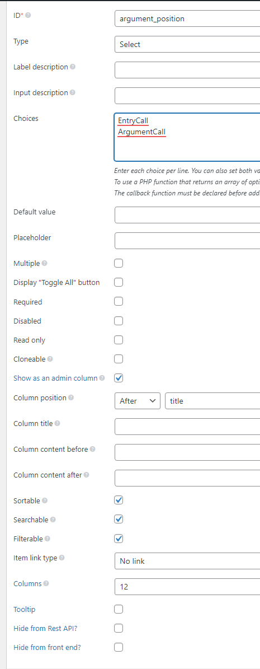Click help icon beside Input description

(x=73, y=92)
